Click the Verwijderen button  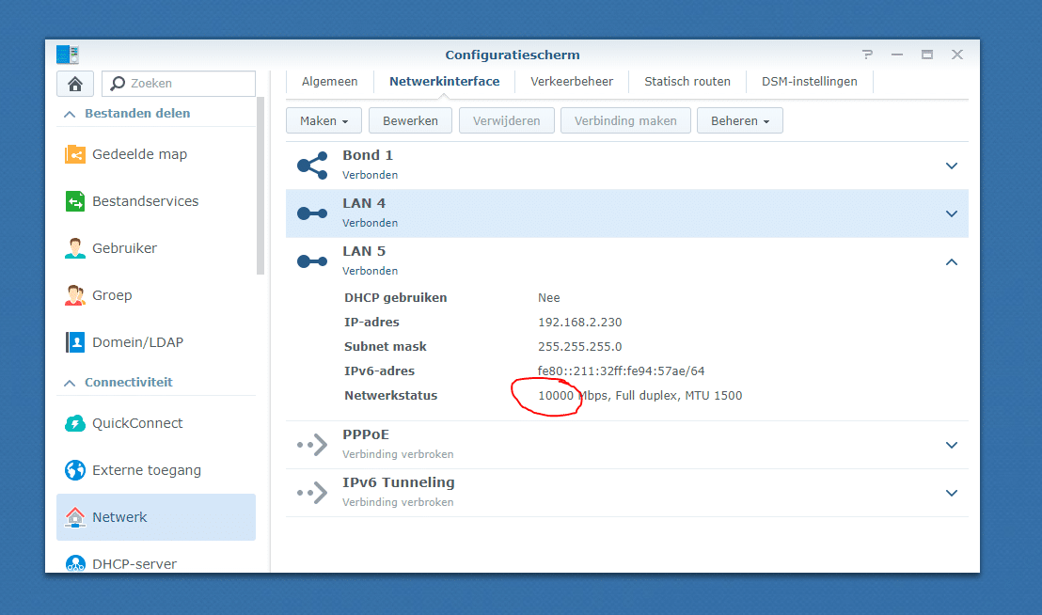coord(506,121)
